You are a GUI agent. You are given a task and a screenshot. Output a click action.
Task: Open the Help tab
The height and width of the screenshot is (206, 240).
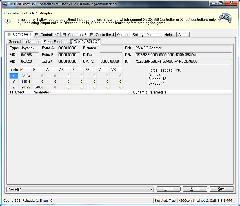pyautogui.click(x=170, y=35)
